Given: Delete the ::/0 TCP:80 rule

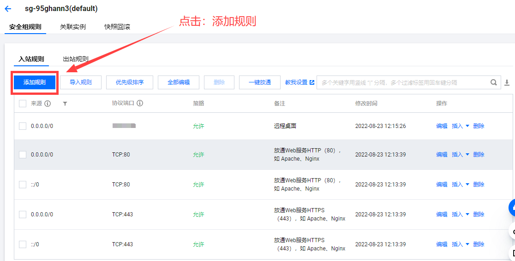Looking at the screenshot, I should (x=479, y=185).
